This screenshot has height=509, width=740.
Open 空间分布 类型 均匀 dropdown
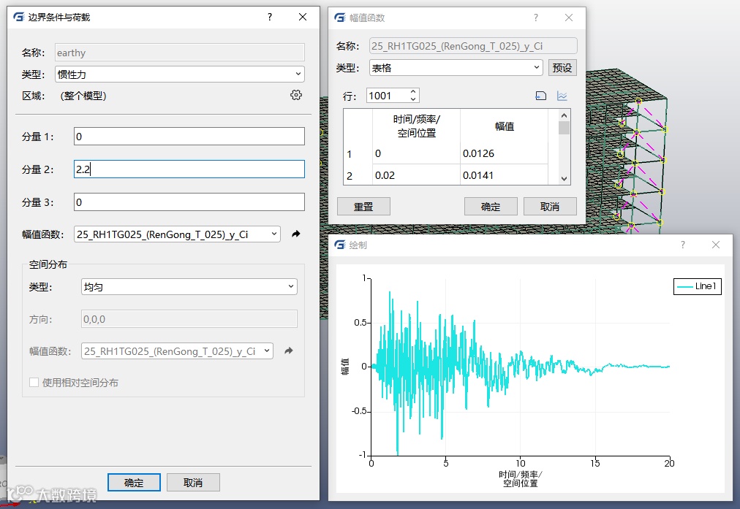point(189,286)
